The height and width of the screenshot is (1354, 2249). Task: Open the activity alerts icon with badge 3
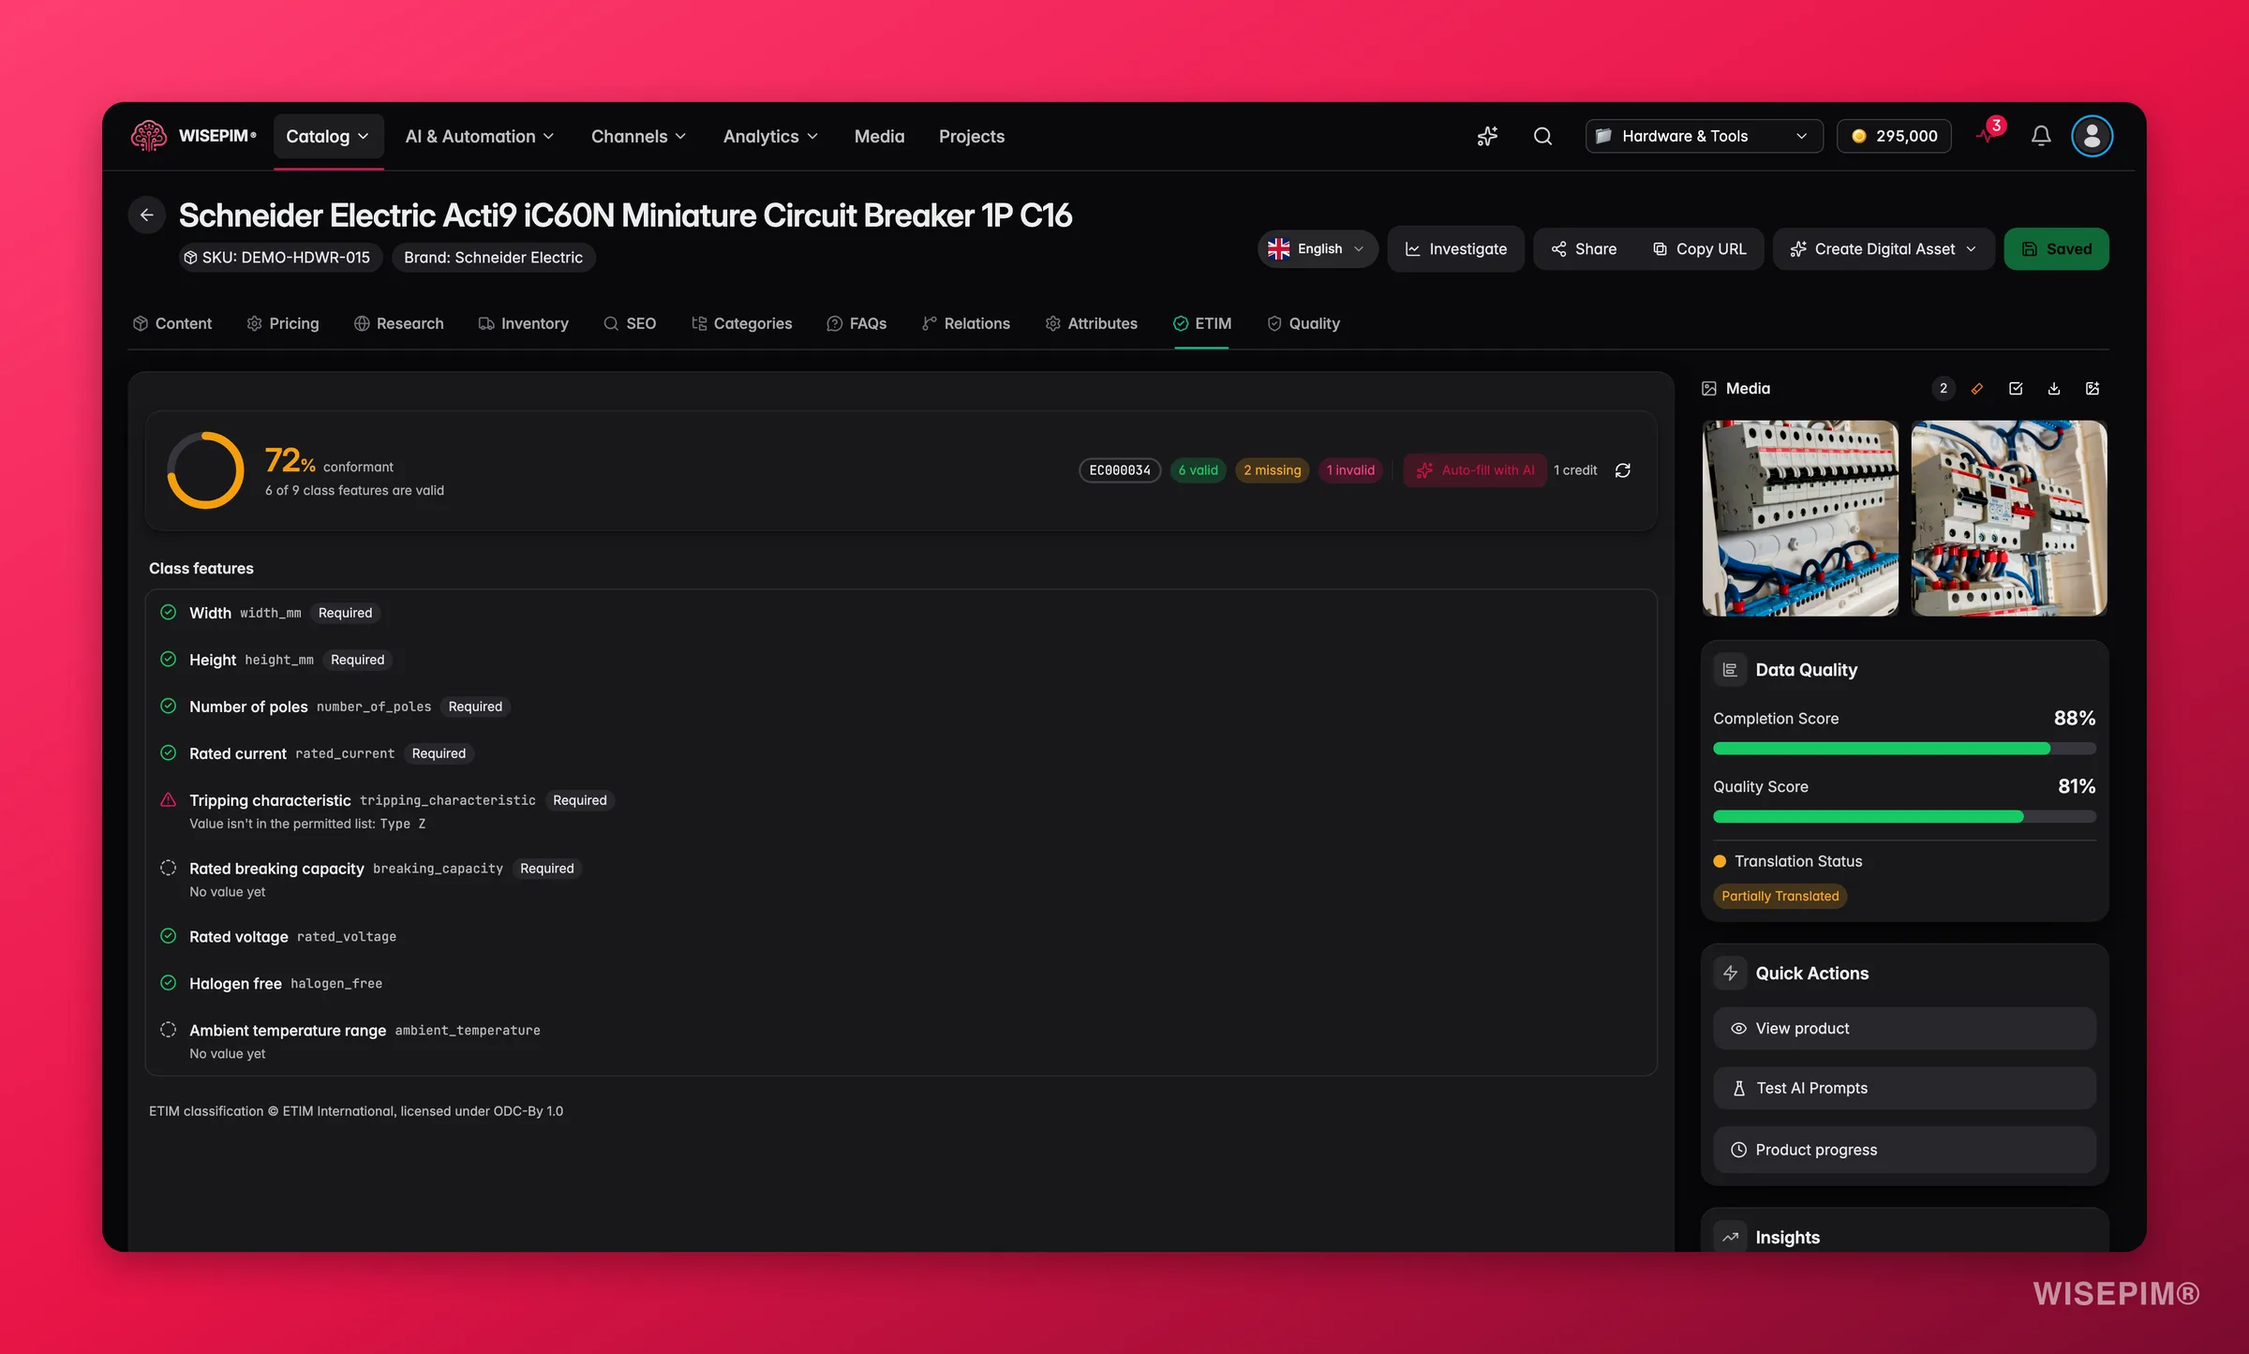pos(1988,135)
